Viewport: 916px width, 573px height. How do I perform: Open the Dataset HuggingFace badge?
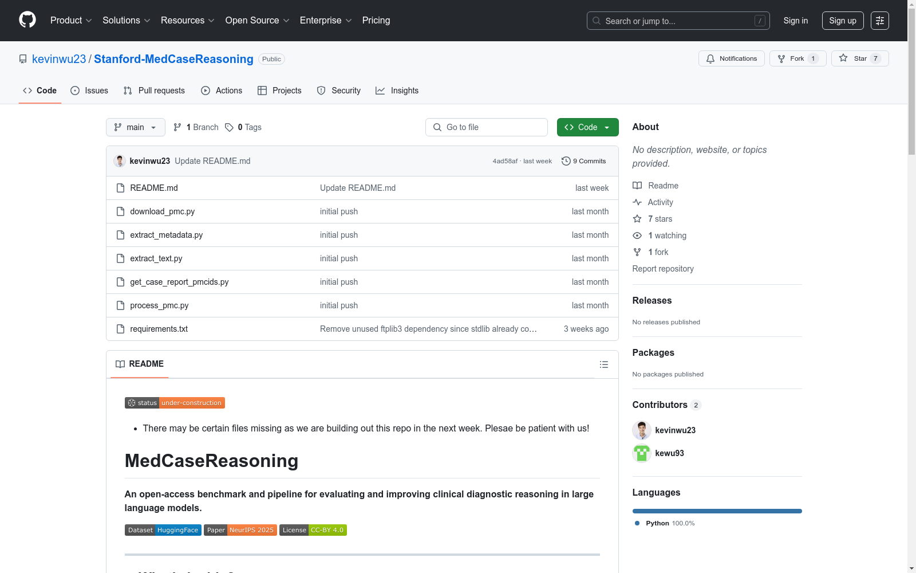[163, 530]
